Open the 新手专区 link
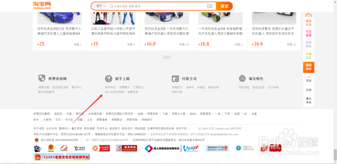Screen dimensions: 337x164 (x=111, y=87)
